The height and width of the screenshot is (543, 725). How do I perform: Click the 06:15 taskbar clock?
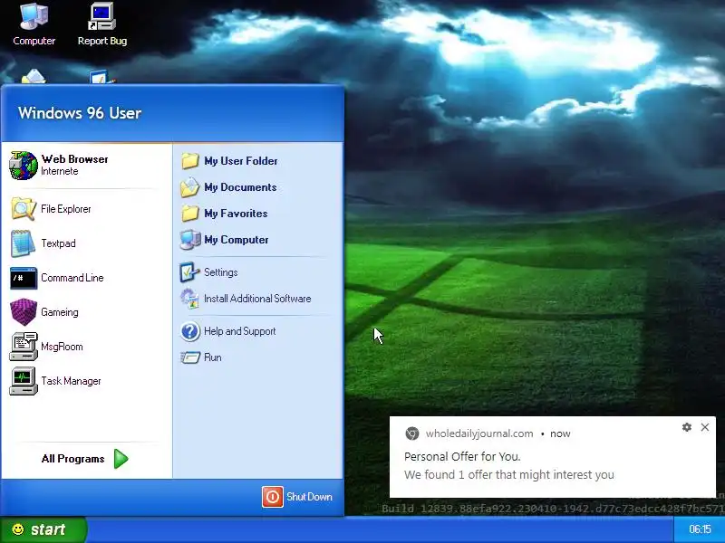(x=700, y=529)
